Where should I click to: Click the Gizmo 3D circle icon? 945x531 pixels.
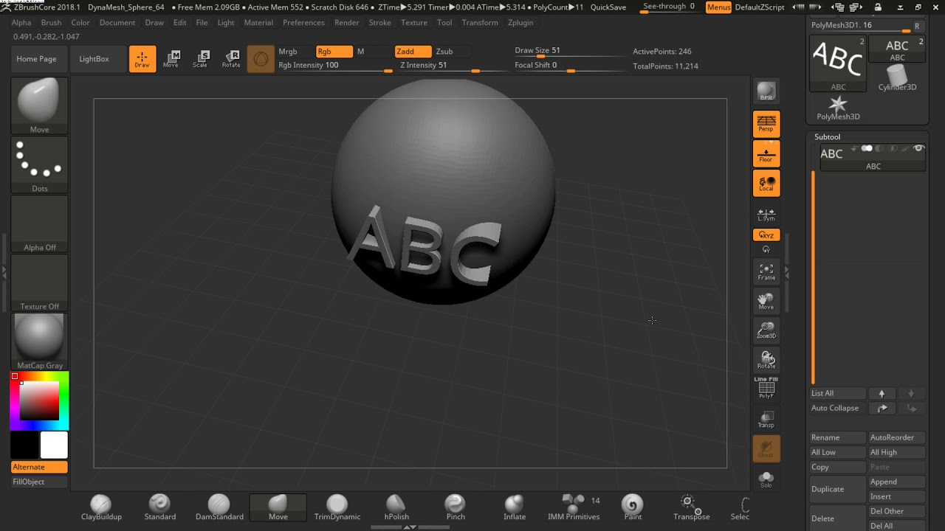261,59
